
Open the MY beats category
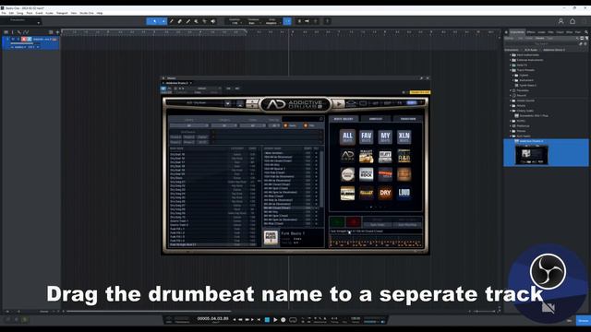[x=385, y=137]
